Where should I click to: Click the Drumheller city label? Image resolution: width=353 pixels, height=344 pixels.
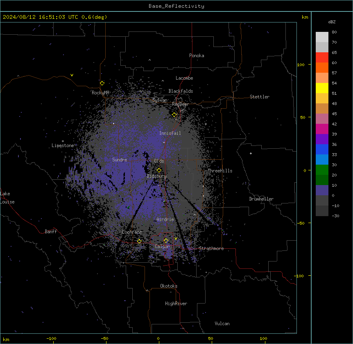[261, 199]
